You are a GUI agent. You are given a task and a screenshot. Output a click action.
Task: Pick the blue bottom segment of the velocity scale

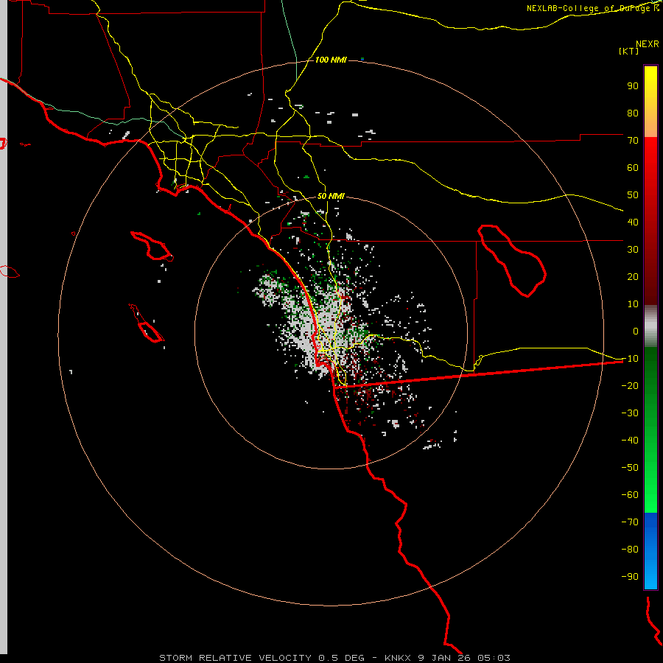650,551
